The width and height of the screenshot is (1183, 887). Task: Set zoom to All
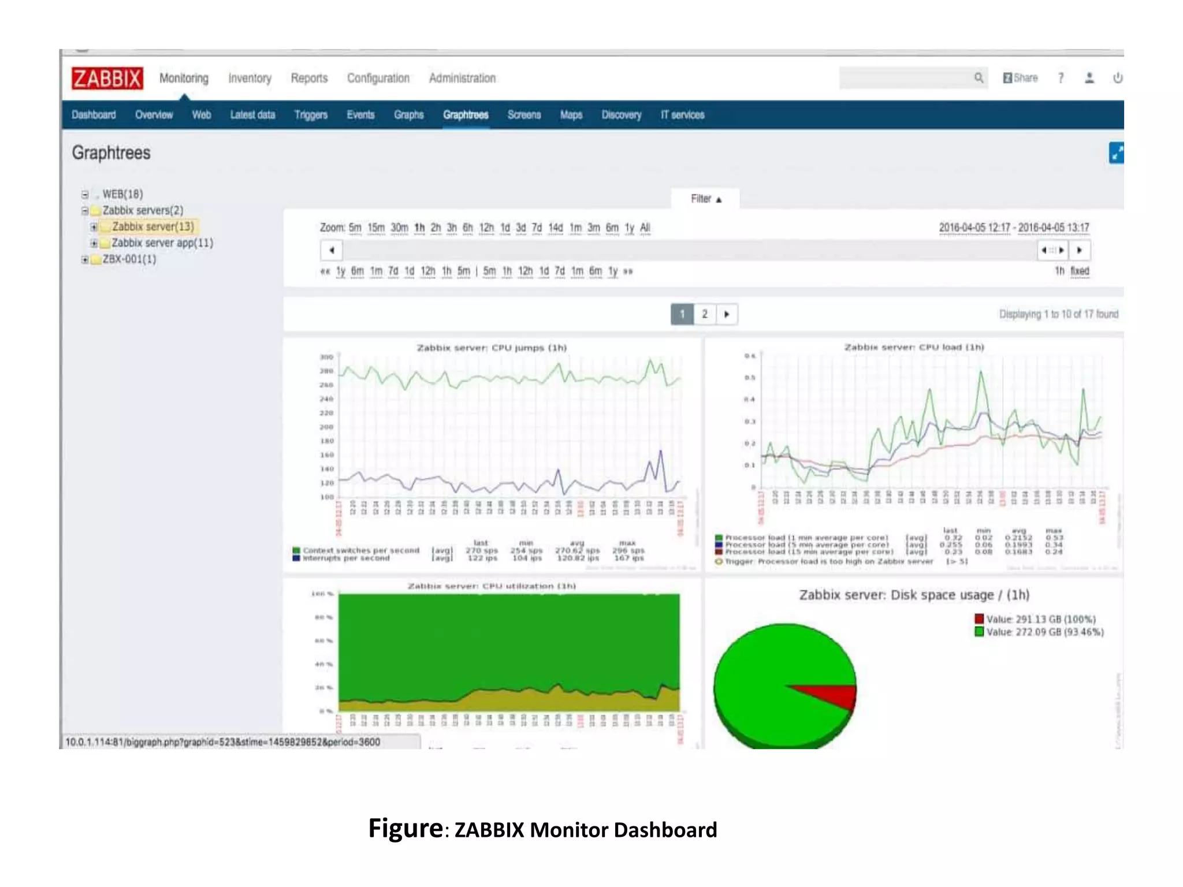pyautogui.click(x=645, y=228)
